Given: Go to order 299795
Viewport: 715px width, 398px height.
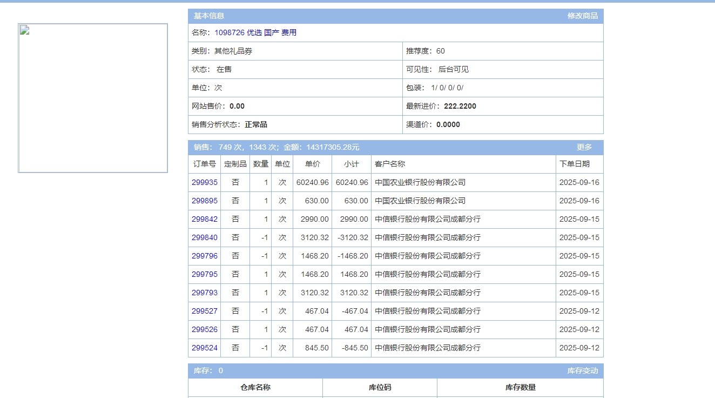Looking at the screenshot, I should (x=204, y=275).
